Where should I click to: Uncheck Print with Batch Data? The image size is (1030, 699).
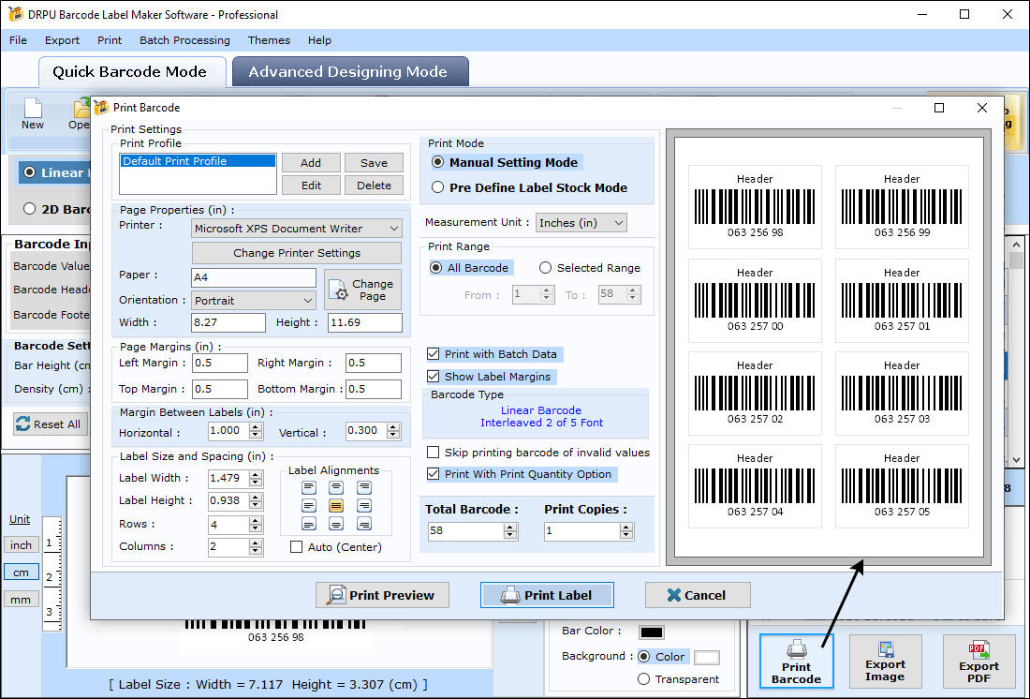pyautogui.click(x=434, y=354)
